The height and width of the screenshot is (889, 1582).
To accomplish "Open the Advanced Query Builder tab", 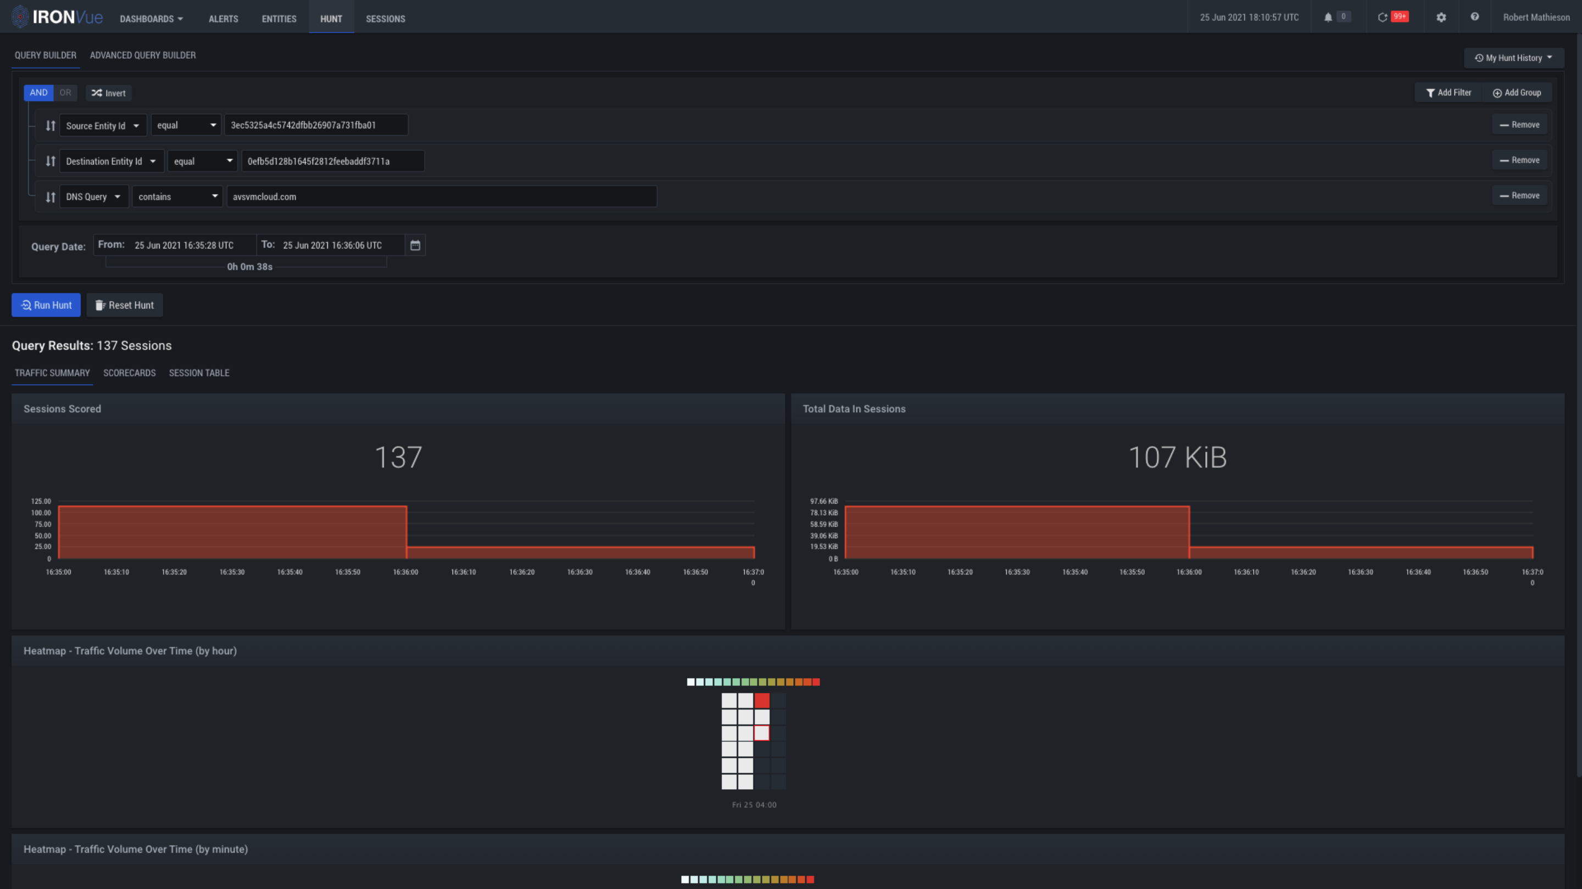I will tap(142, 55).
